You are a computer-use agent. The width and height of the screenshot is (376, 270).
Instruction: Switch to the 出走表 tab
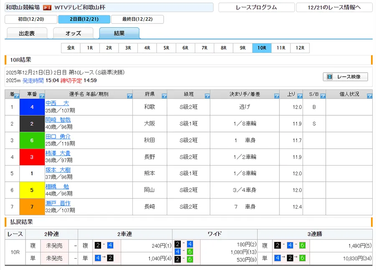click(27, 33)
